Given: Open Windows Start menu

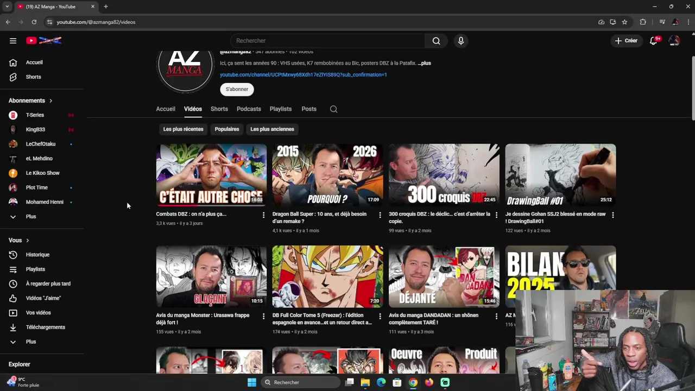Looking at the screenshot, I should point(251,382).
